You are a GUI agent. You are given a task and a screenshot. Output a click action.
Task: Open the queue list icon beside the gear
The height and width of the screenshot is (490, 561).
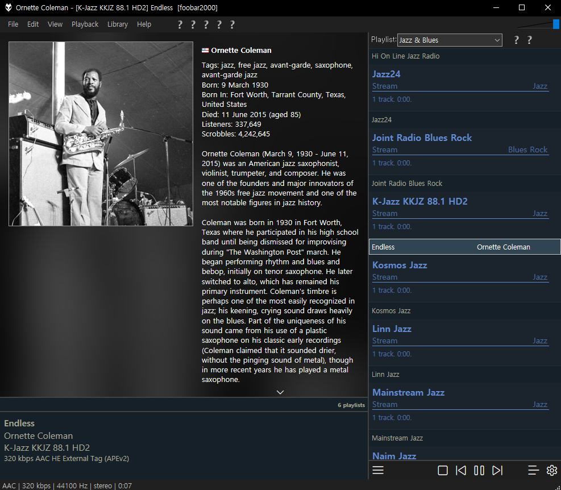click(x=533, y=470)
